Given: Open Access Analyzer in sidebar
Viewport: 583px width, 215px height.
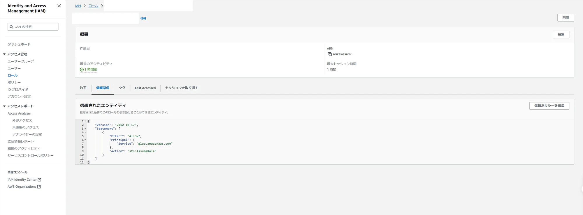Looking at the screenshot, I should pos(19,113).
